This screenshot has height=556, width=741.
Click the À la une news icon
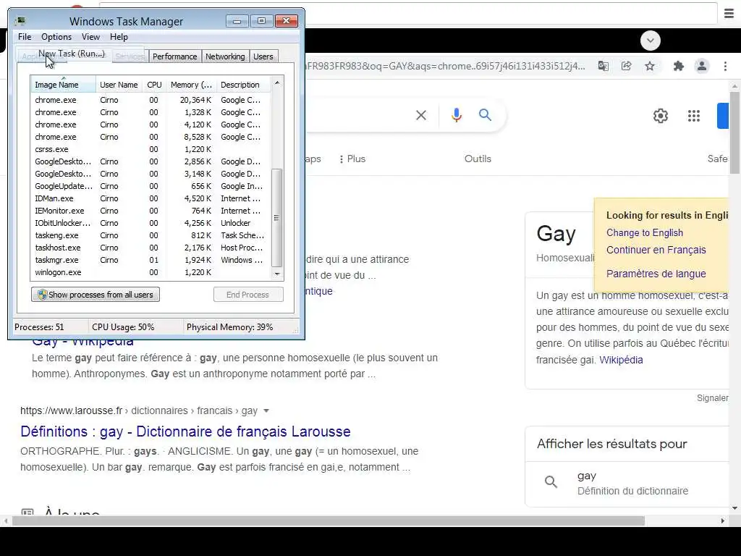(27, 512)
